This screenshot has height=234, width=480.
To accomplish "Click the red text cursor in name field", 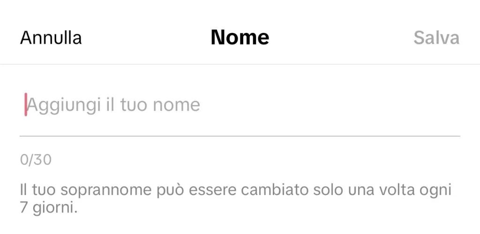I will tap(26, 105).
